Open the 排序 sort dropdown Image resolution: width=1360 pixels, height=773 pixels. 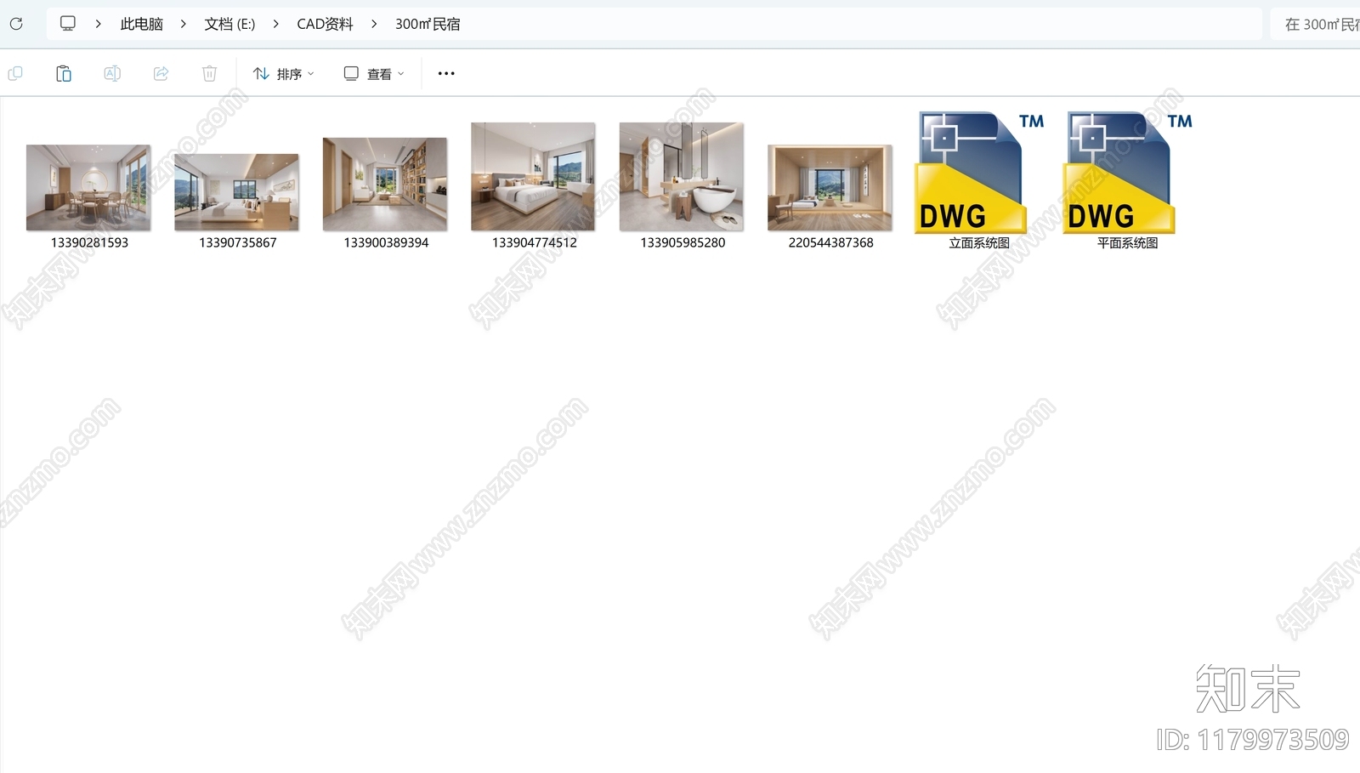coord(284,74)
